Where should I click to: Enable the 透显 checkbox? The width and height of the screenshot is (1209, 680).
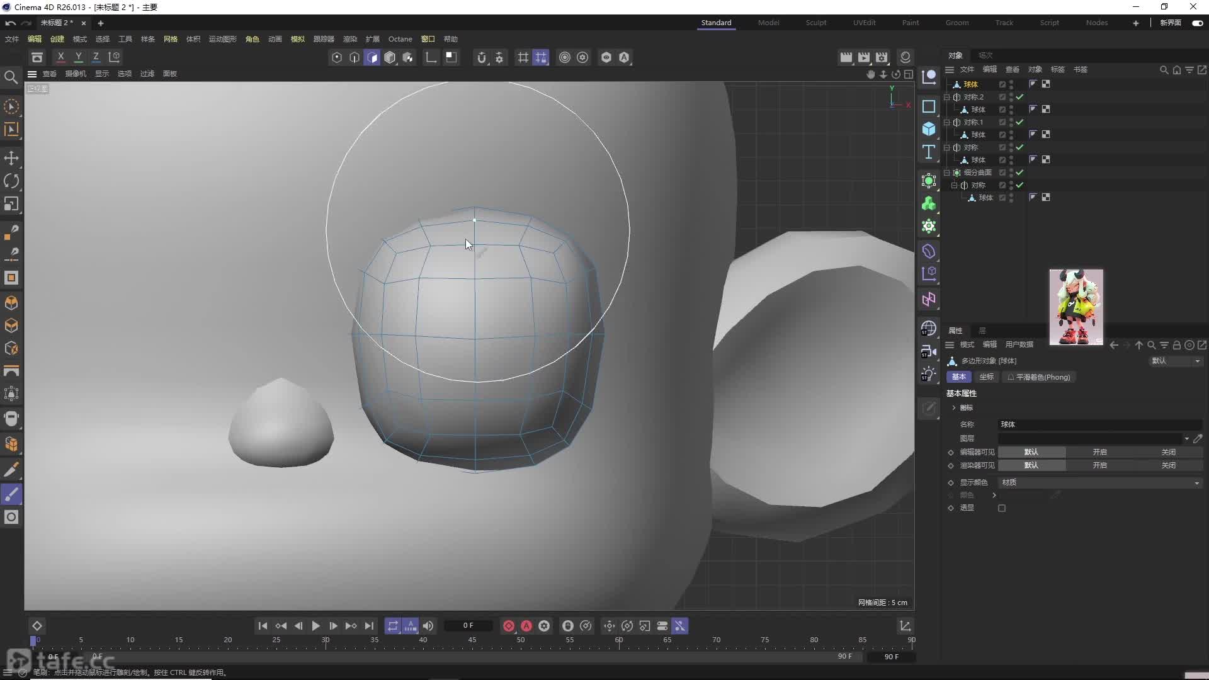click(1002, 508)
